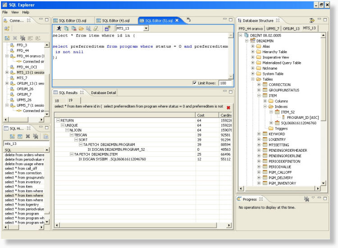Image resolution: width=338 pixels, height=248 pixels.
Task: Click the Limit Rows input field
Action: [225, 83]
